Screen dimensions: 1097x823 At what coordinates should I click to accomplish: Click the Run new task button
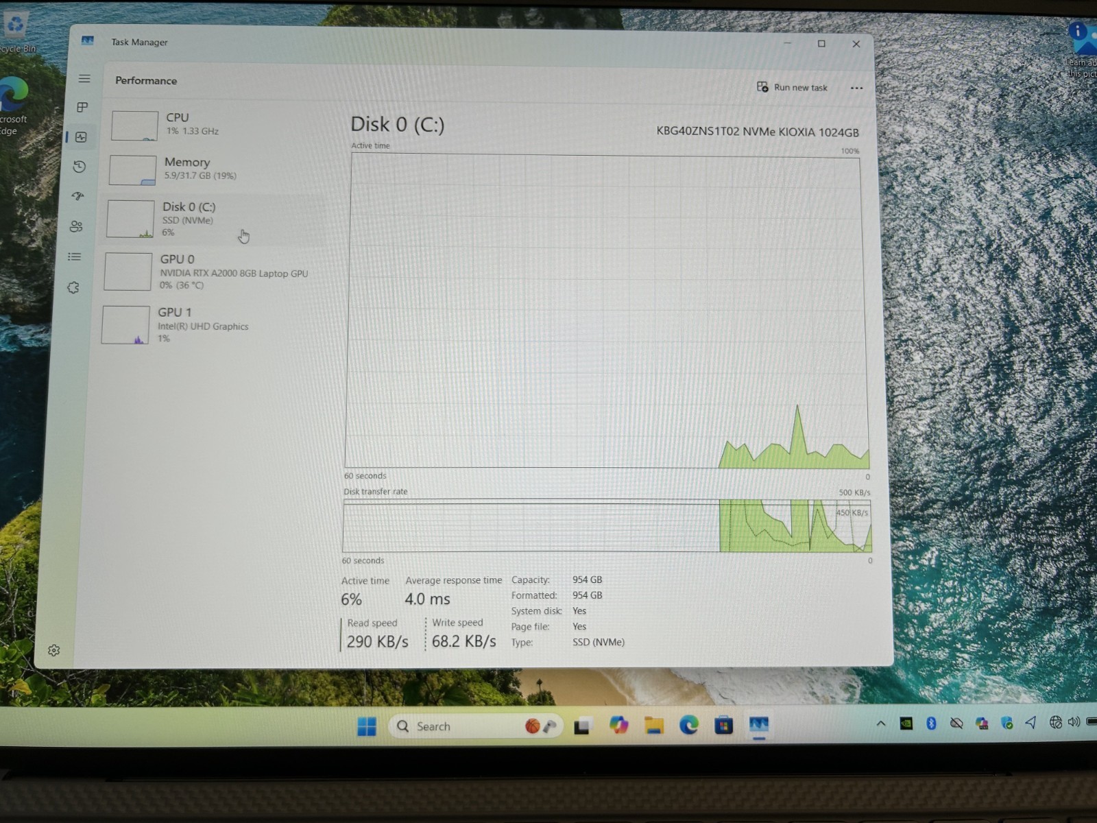793,87
